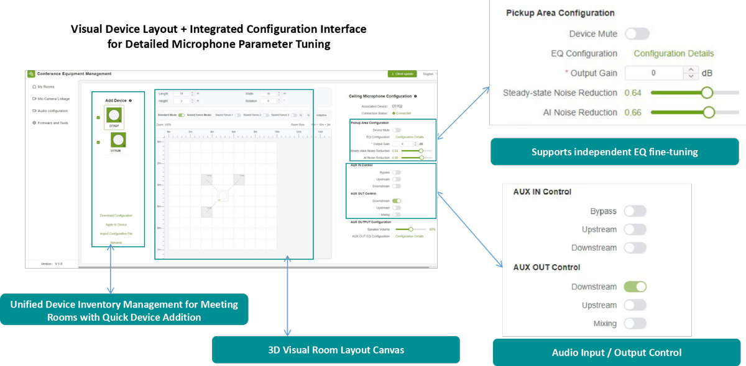The width and height of the screenshot is (746, 366).
Task: Click the Conference Equipment Management logo icon
Action: (31, 74)
